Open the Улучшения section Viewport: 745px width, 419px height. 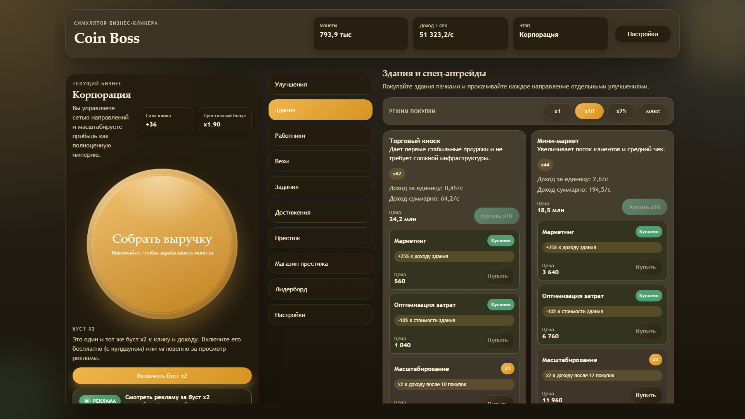point(320,84)
